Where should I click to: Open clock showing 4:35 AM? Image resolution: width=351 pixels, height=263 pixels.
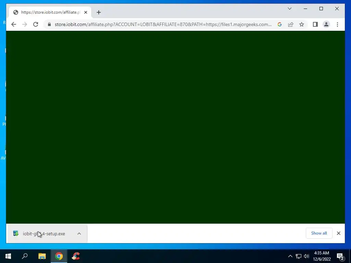click(x=322, y=256)
